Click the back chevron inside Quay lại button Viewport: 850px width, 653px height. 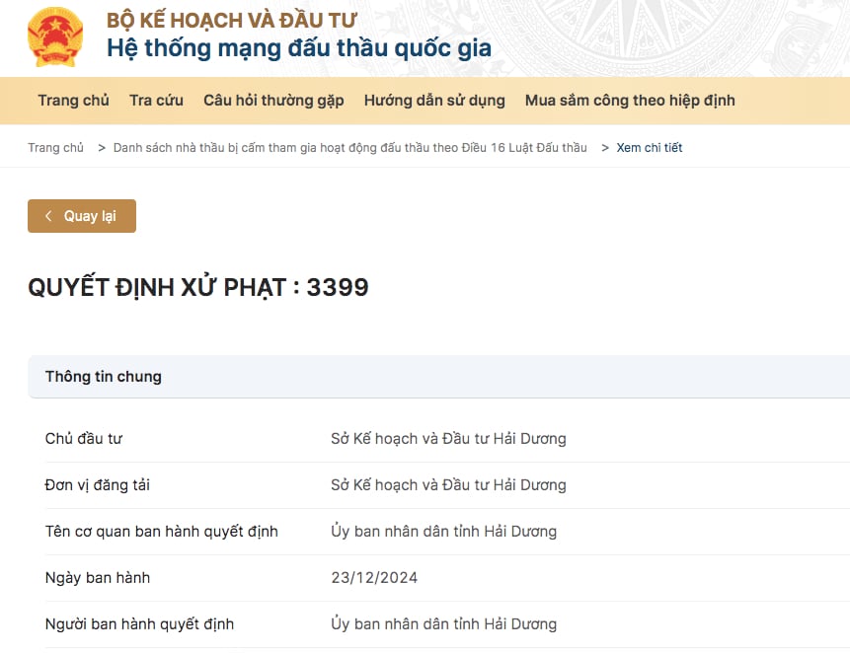click(x=47, y=215)
